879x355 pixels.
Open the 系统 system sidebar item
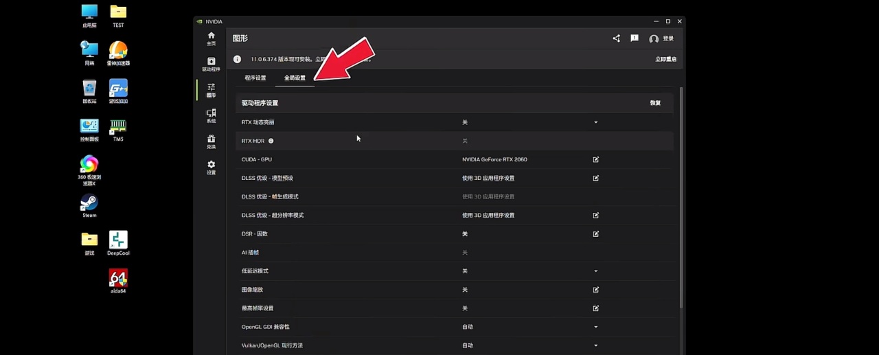pyautogui.click(x=211, y=116)
